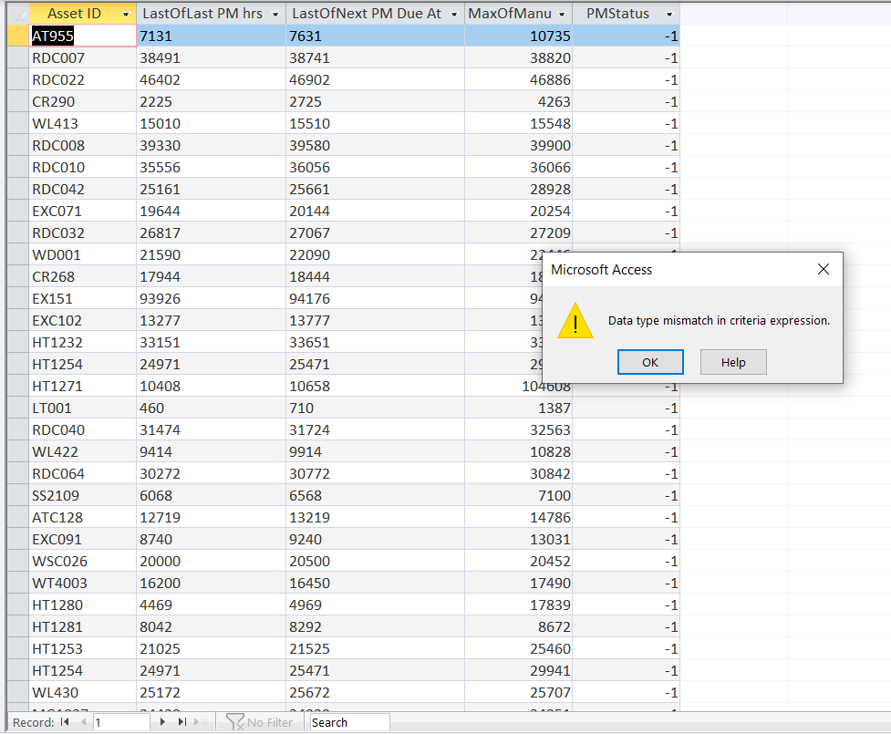Viewport: 891px width, 734px height.
Task: Open the MaxOfManu filter dropdown
Action: point(563,13)
